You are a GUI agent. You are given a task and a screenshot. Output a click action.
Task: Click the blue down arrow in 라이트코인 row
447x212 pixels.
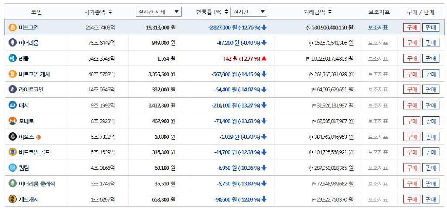[264, 90]
